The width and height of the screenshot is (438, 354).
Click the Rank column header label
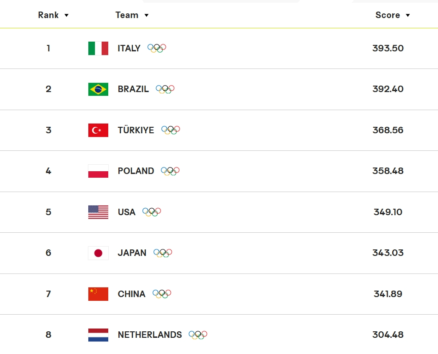pos(48,15)
